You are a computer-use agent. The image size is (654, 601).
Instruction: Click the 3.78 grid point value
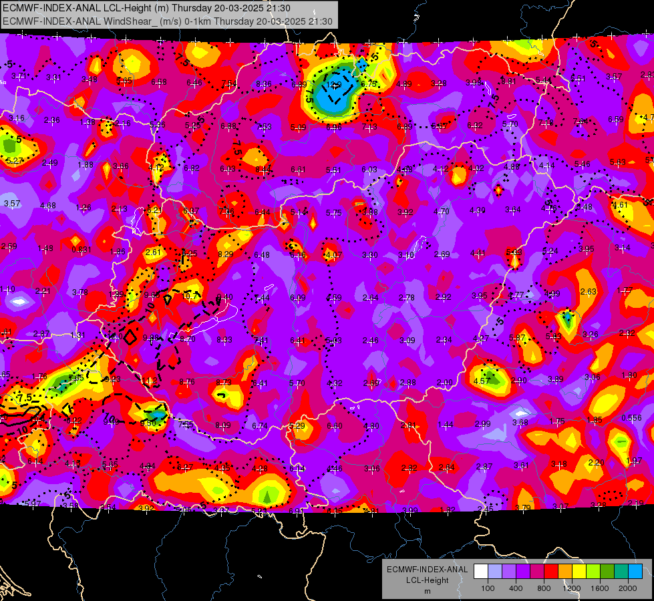coord(79,292)
